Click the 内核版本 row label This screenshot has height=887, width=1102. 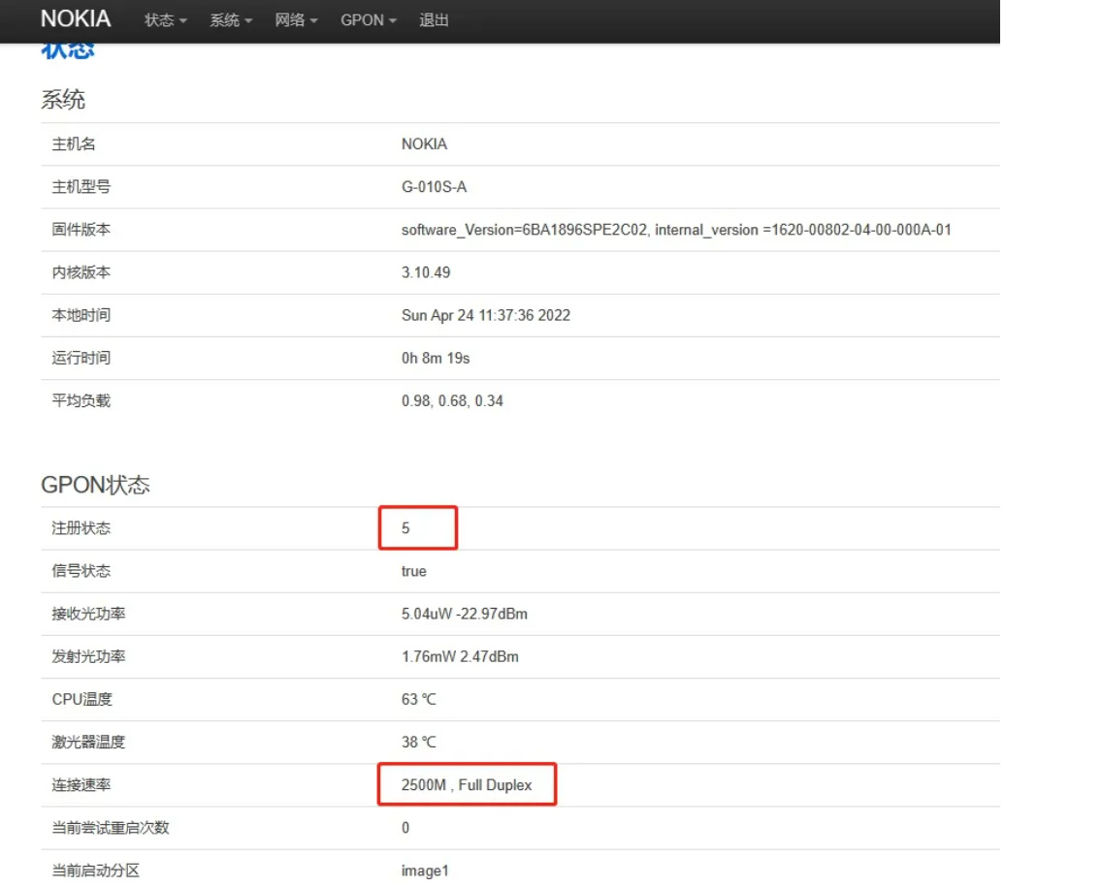[81, 272]
